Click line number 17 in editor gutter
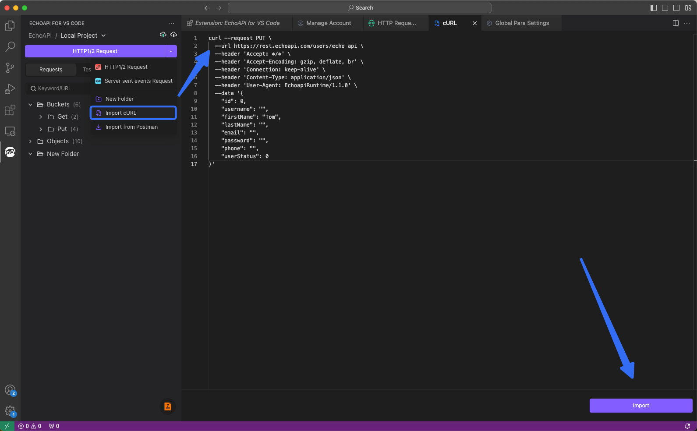 (194, 164)
